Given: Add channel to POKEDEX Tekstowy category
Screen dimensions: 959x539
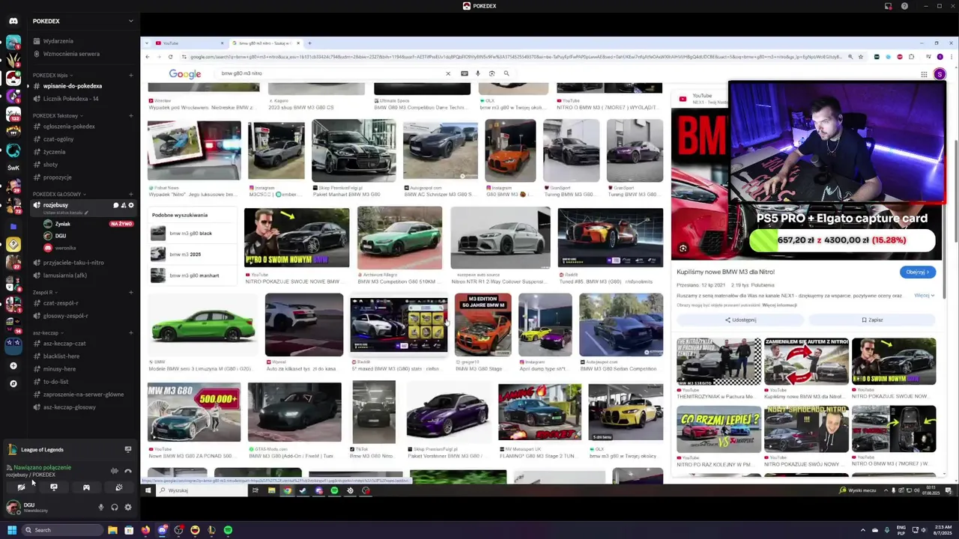Looking at the screenshot, I should pyautogui.click(x=130, y=116).
